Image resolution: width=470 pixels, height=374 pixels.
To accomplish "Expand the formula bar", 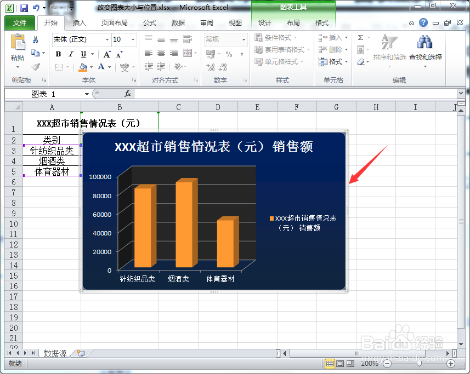I will [461, 94].
